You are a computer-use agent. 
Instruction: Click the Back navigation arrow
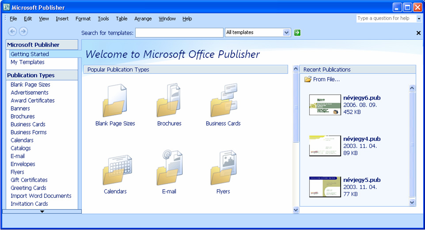(x=12, y=31)
